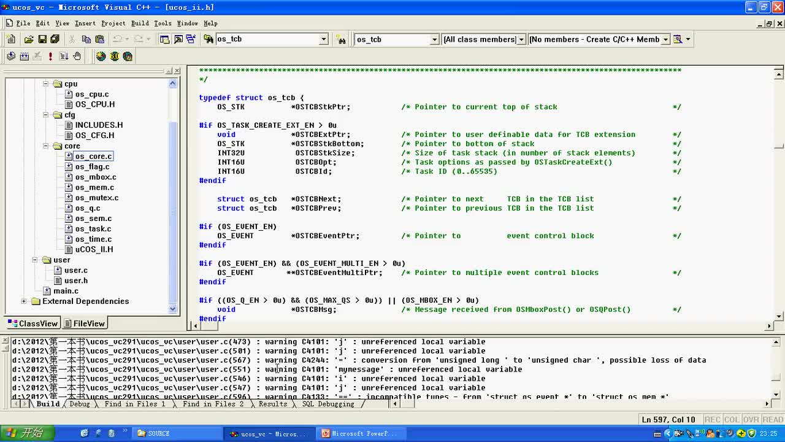Click the yellow 6.0 toolbar icon
The image size is (785, 442).
(x=115, y=56)
